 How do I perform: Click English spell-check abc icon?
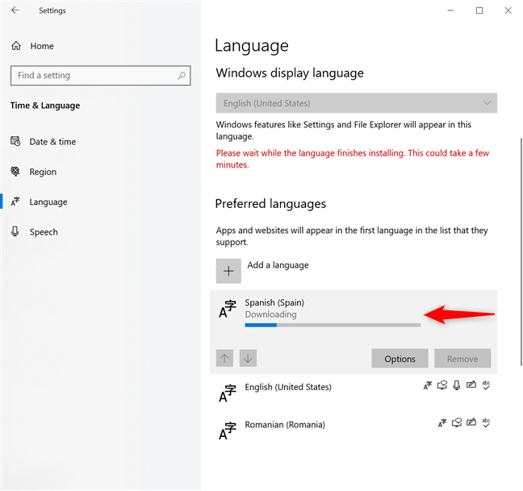coord(486,385)
